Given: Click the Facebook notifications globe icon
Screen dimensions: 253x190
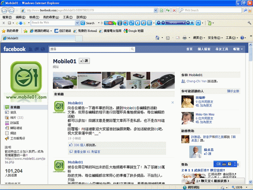Looking at the screenshot, I should [x=43, y=49].
